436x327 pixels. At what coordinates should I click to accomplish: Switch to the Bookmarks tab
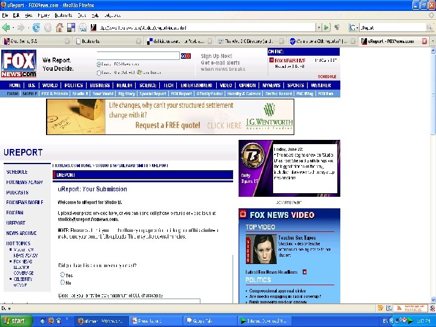click(x=107, y=41)
